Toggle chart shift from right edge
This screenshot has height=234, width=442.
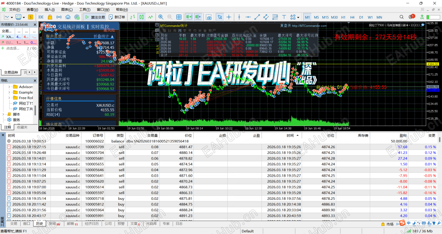pyautogui.click(x=199, y=17)
